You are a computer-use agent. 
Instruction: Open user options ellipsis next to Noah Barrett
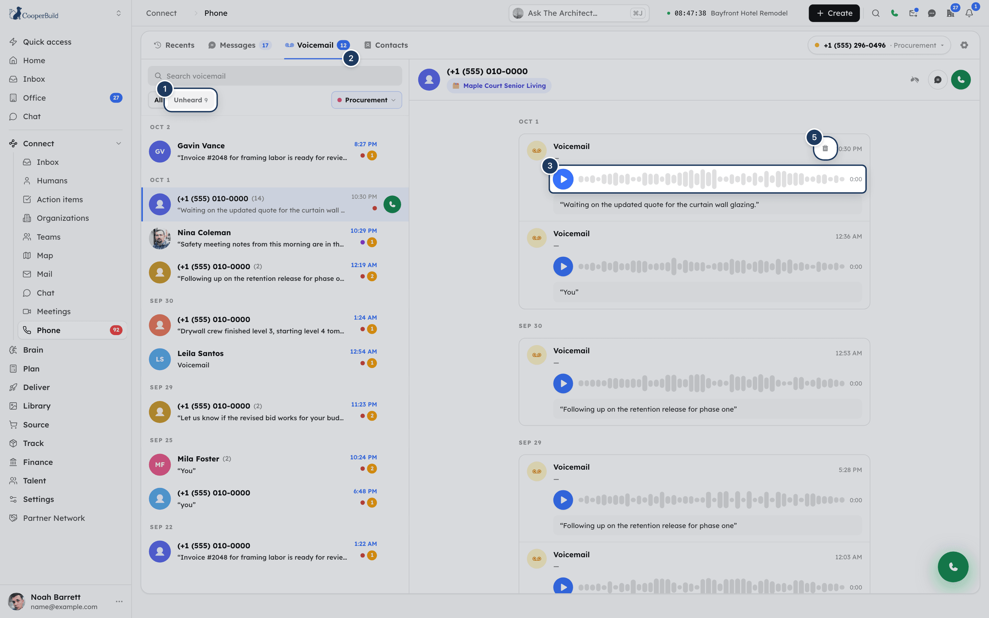click(119, 601)
